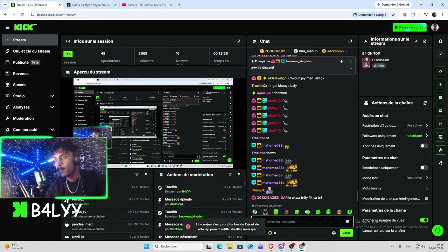Open the hamburger menu beside the Kick logo
The height and width of the screenshot is (252, 448).
click(x=7, y=27)
